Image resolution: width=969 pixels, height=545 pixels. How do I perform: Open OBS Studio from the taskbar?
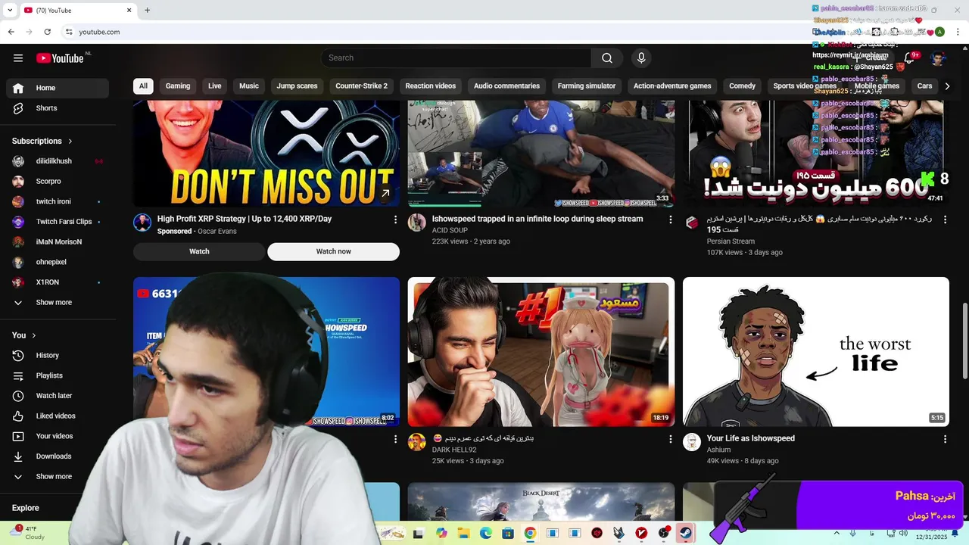pos(663,533)
